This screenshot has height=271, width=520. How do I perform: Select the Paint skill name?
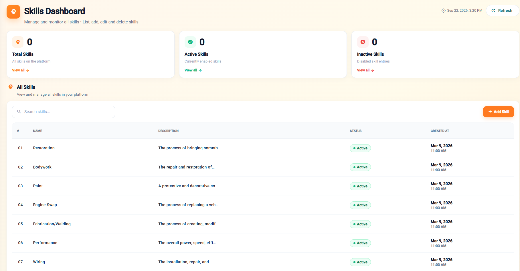[x=38, y=186]
